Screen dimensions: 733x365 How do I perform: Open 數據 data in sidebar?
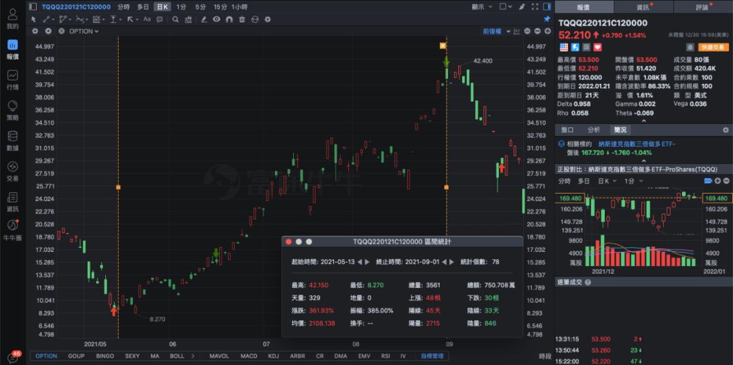pos(13,141)
